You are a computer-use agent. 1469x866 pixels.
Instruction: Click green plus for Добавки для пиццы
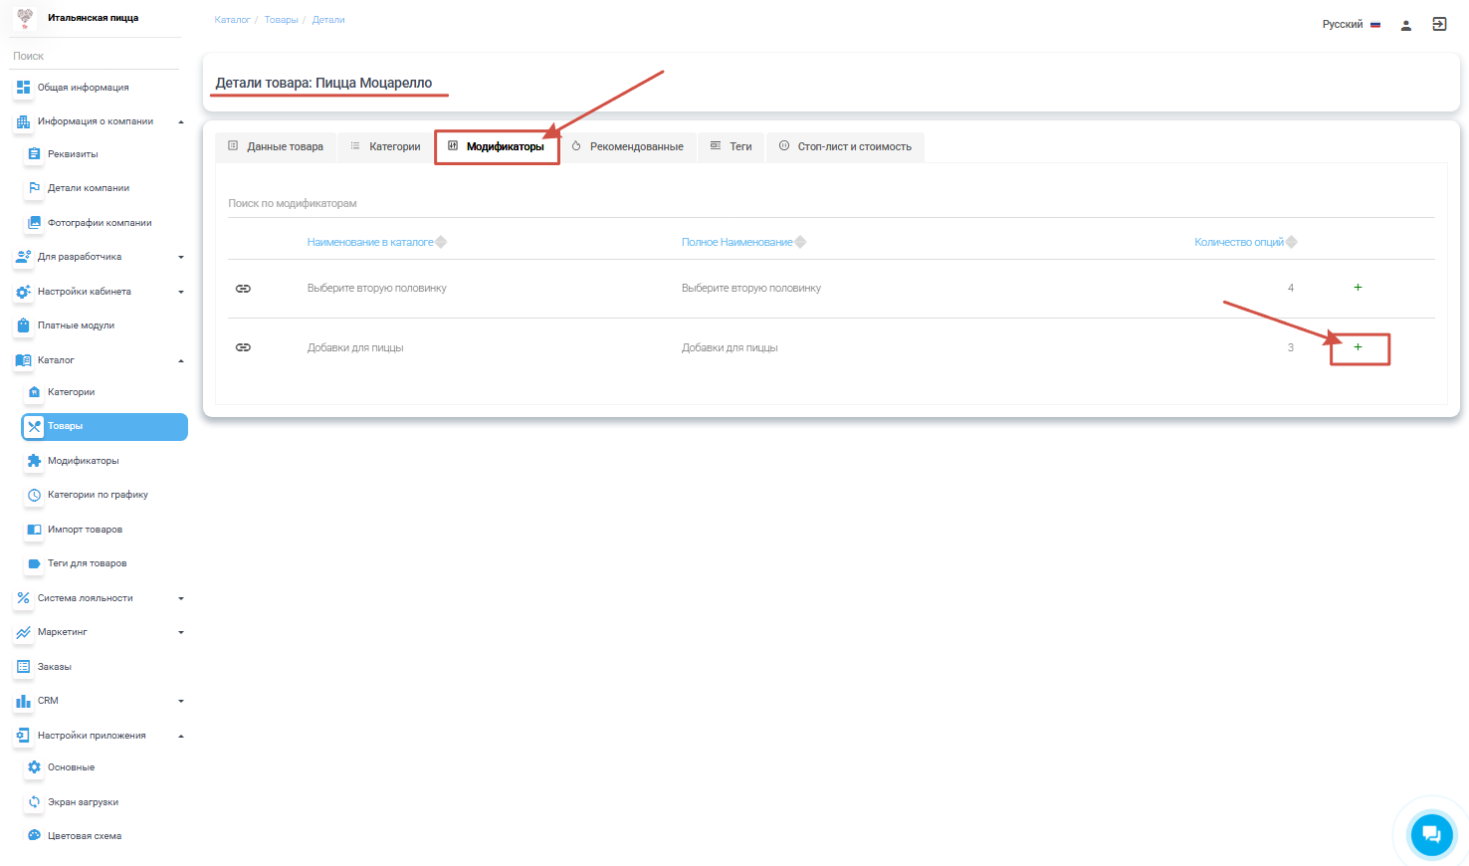[x=1358, y=347]
